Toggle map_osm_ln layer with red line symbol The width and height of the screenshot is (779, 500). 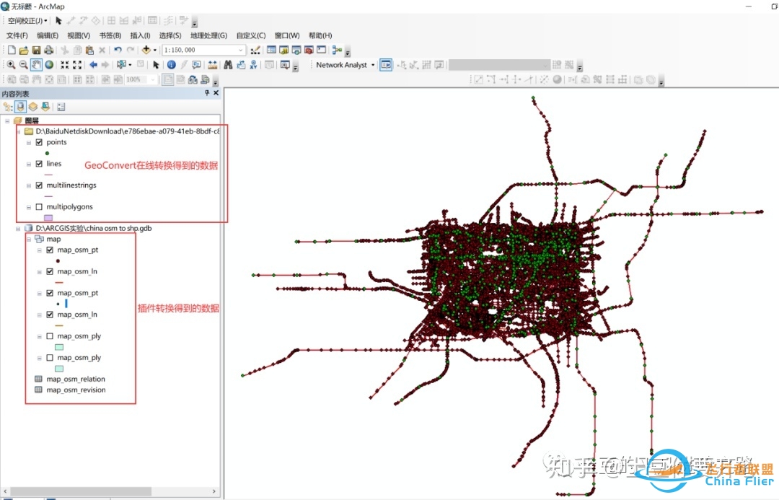pos(50,271)
